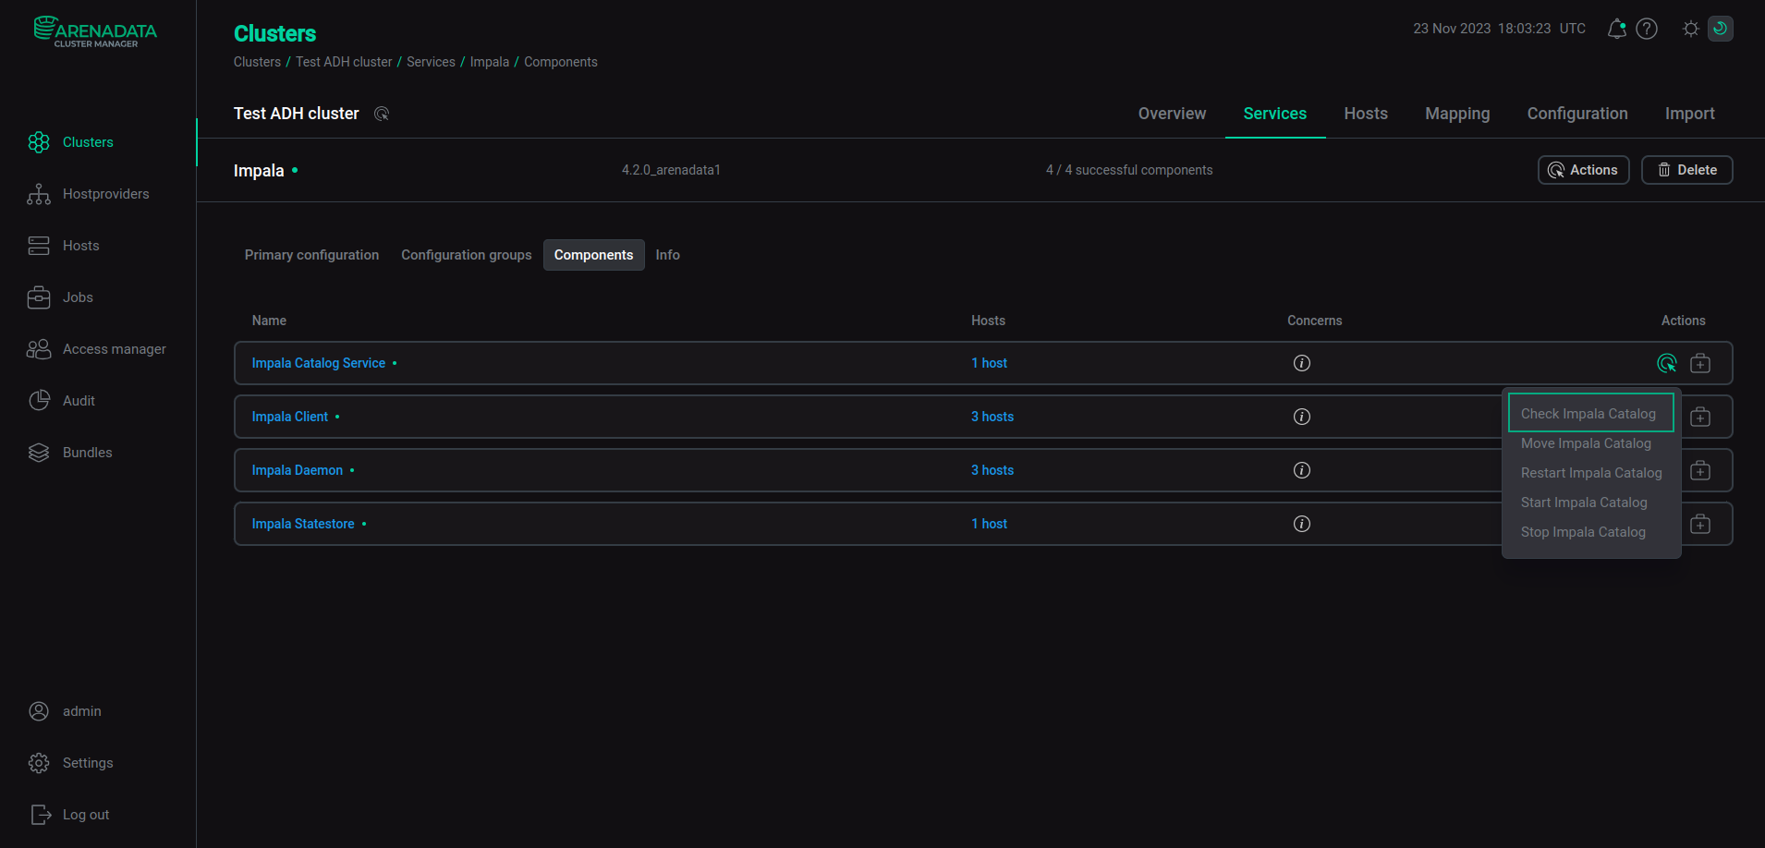
Task: Click Concerns column header
Action: 1314,321
